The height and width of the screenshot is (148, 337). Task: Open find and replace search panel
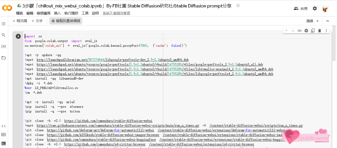4,35
